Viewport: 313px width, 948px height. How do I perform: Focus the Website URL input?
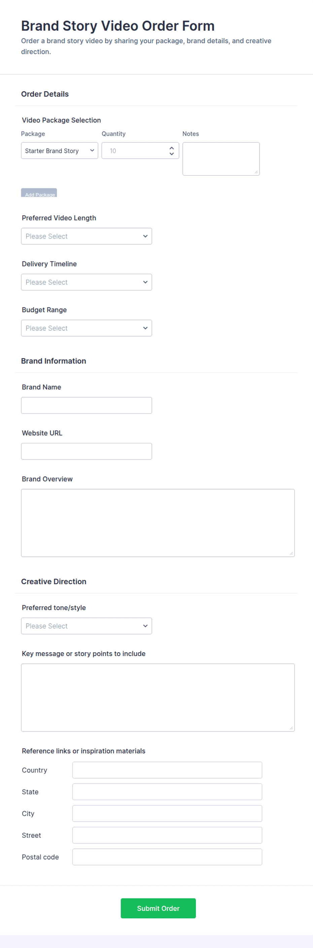click(x=86, y=451)
